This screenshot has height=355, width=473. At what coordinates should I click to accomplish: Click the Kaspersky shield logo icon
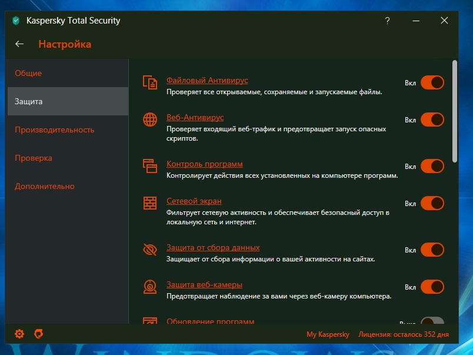coord(16,21)
